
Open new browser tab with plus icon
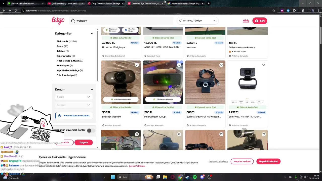point(209,4)
